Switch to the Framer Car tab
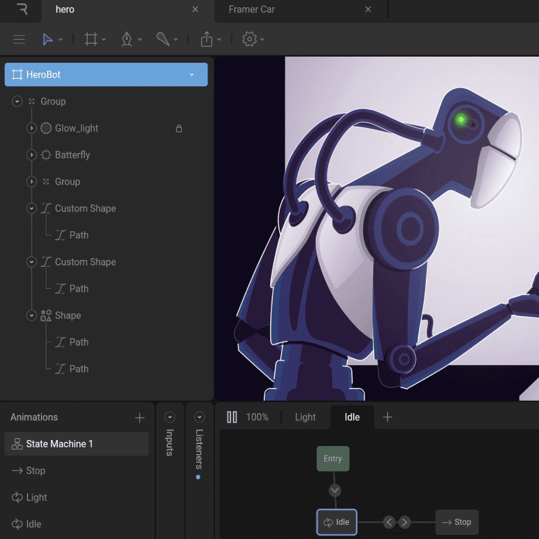The height and width of the screenshot is (539, 539). coord(251,9)
